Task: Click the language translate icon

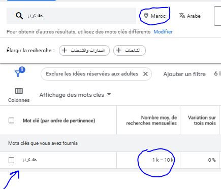Action: coord(182,16)
